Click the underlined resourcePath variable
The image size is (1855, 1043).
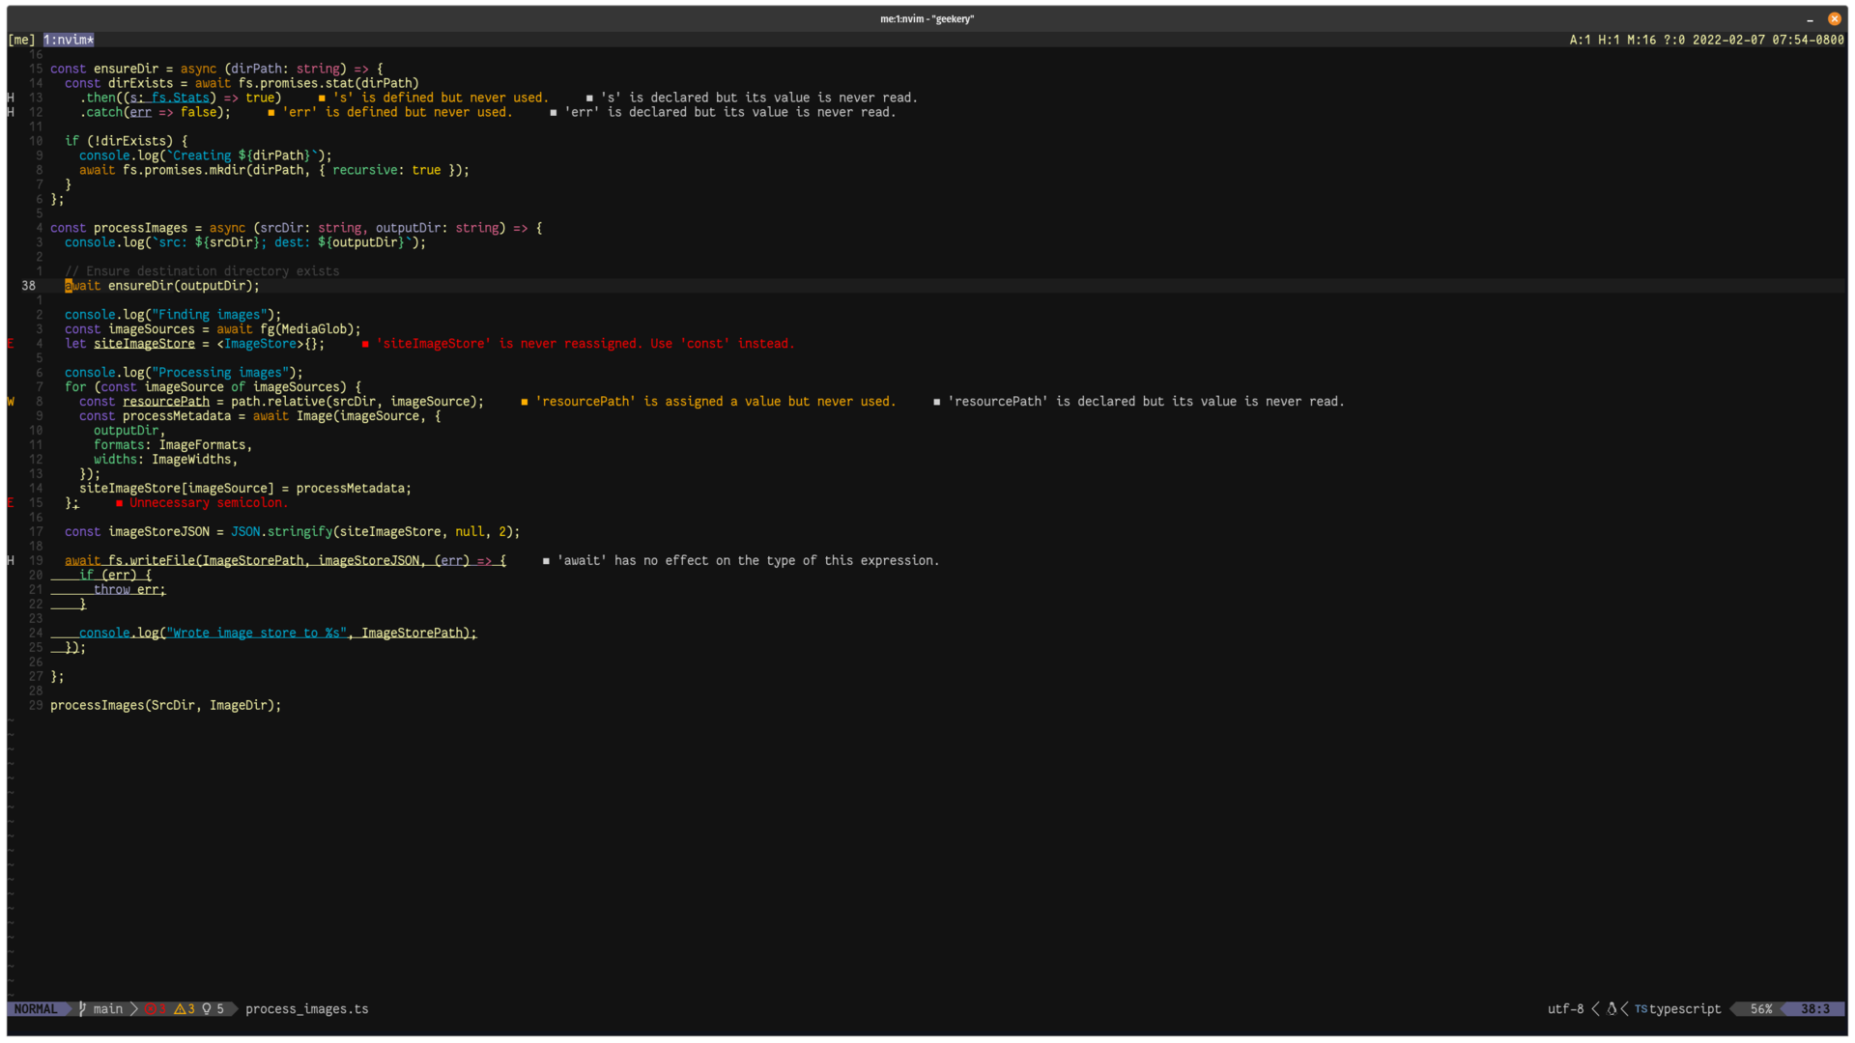point(166,402)
